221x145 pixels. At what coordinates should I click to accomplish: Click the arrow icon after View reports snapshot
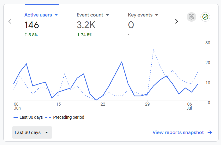pyautogui.click(x=210, y=132)
